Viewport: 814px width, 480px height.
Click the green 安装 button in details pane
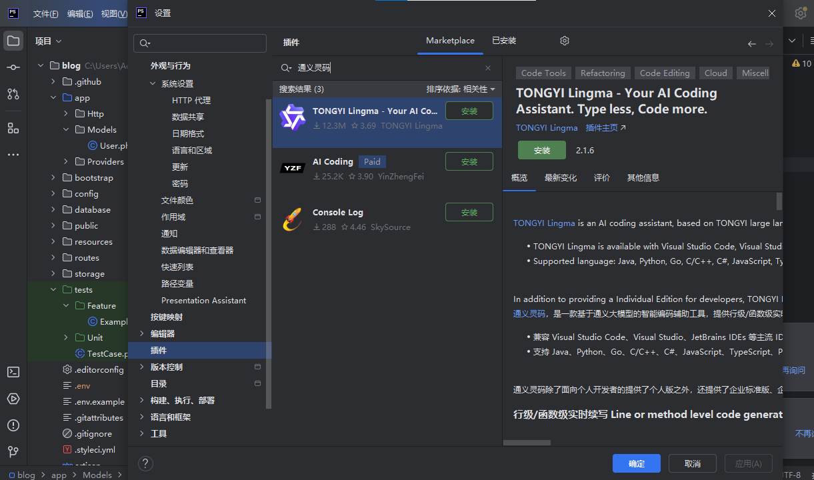(x=542, y=150)
